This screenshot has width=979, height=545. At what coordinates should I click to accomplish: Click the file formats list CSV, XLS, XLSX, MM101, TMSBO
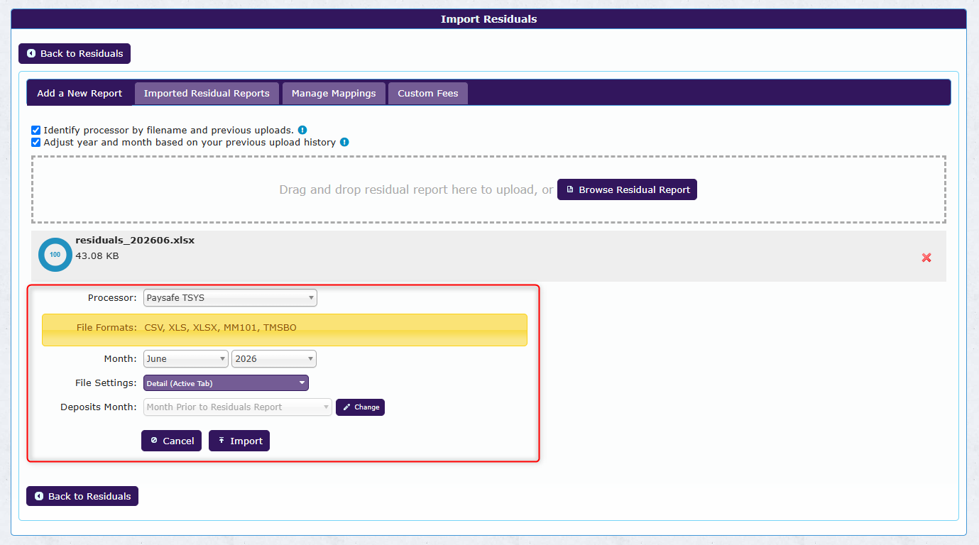220,328
